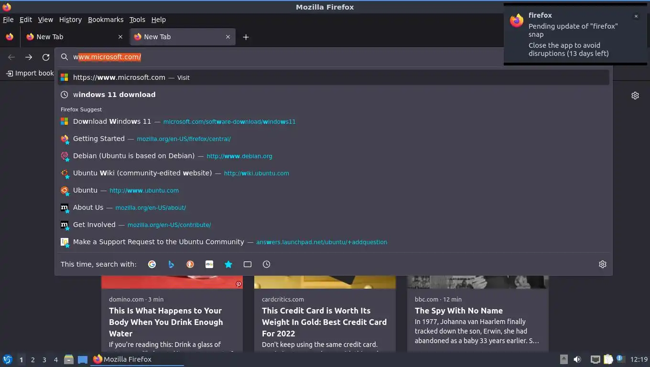This screenshot has width=650, height=367.
Task: Open a new tab with plus button
Action: pos(246,37)
